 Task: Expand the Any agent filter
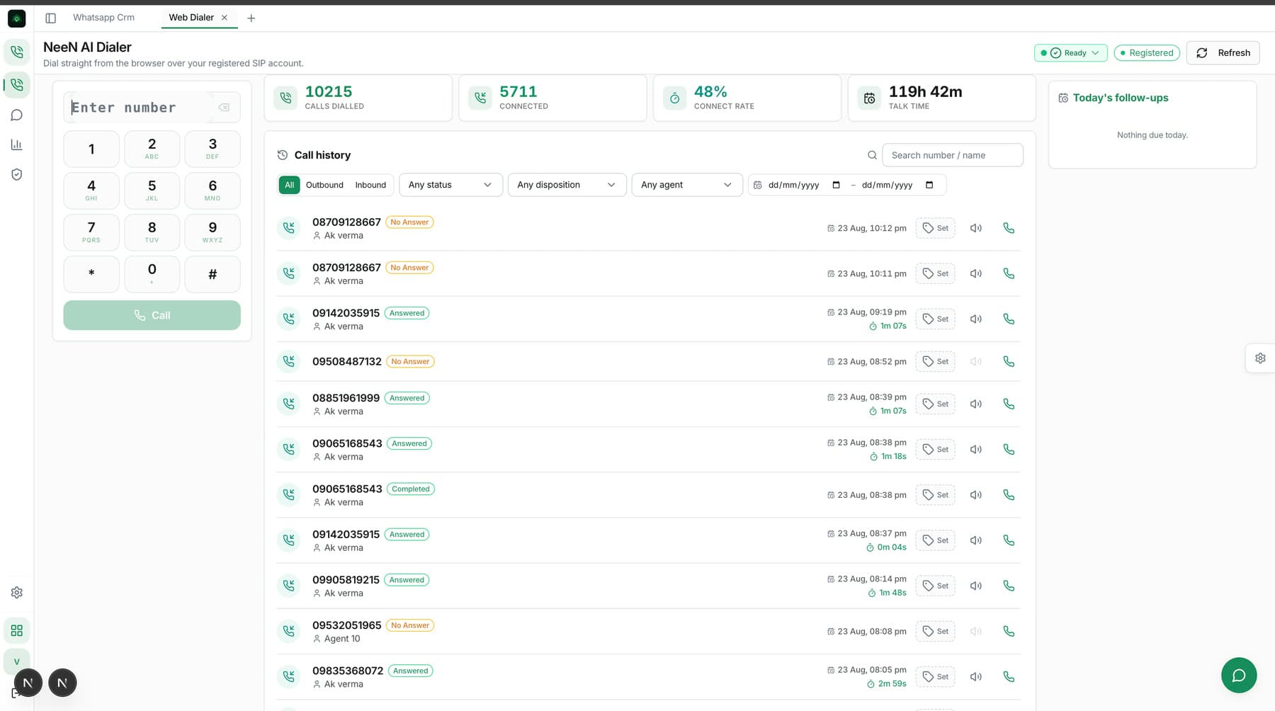(686, 185)
